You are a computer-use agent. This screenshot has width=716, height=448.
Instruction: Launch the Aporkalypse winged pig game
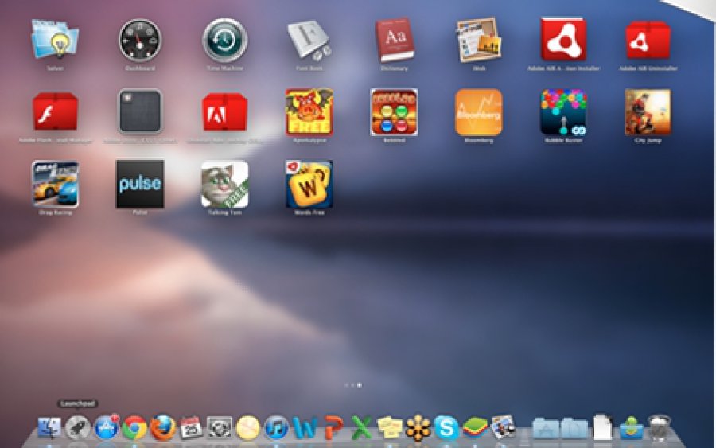309,112
